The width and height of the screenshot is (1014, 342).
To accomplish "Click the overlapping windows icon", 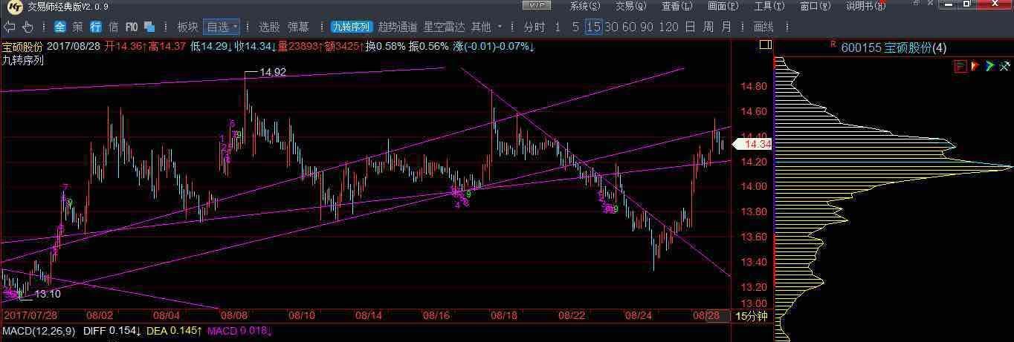I will (149, 27).
